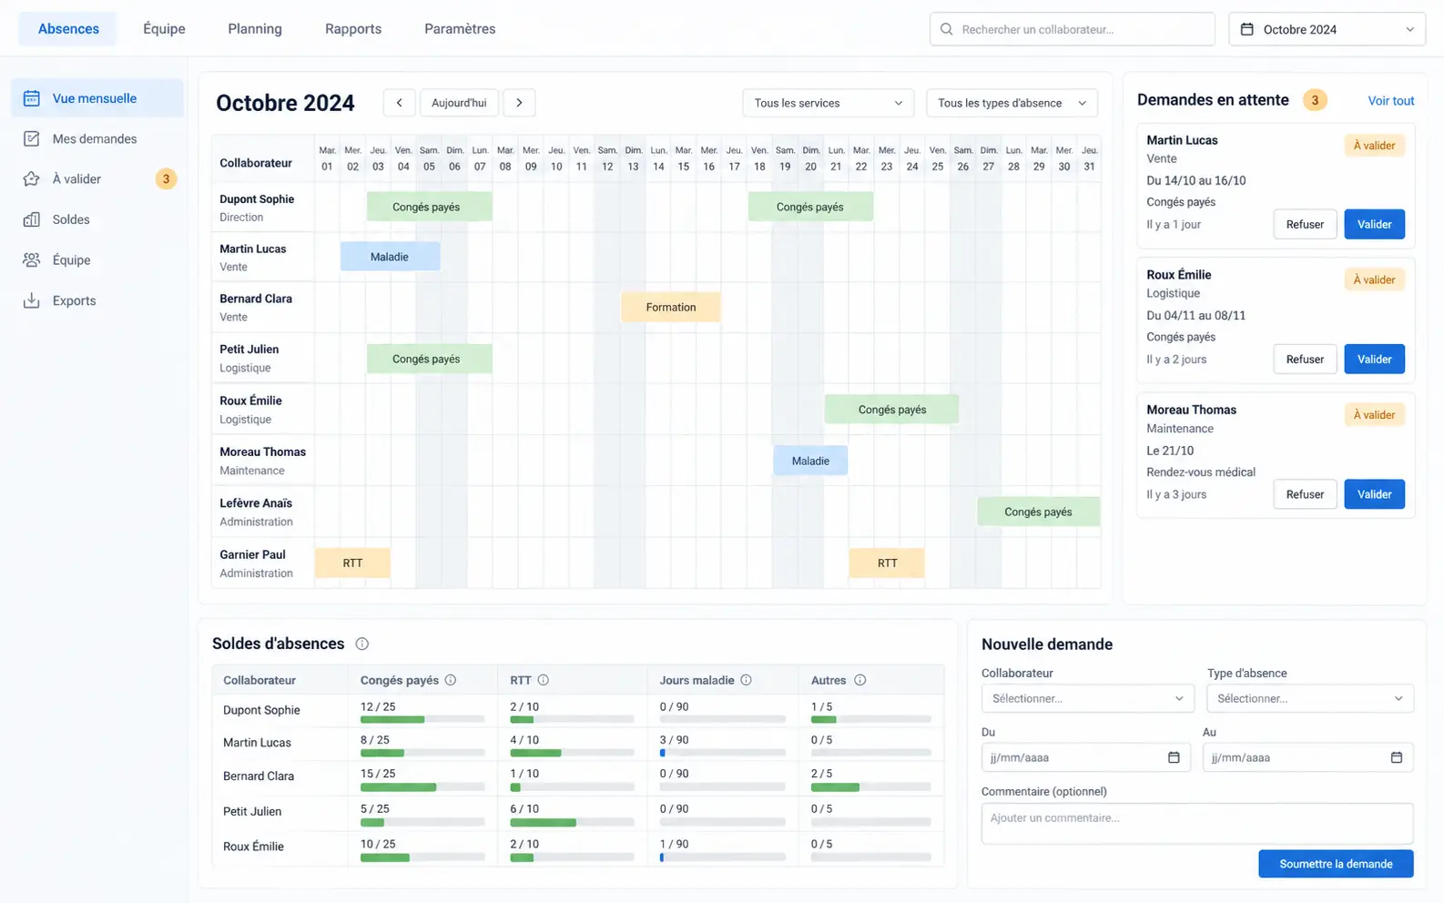Click Bernard Clara's Formation calendar block
1444x903 pixels.
[x=671, y=308]
